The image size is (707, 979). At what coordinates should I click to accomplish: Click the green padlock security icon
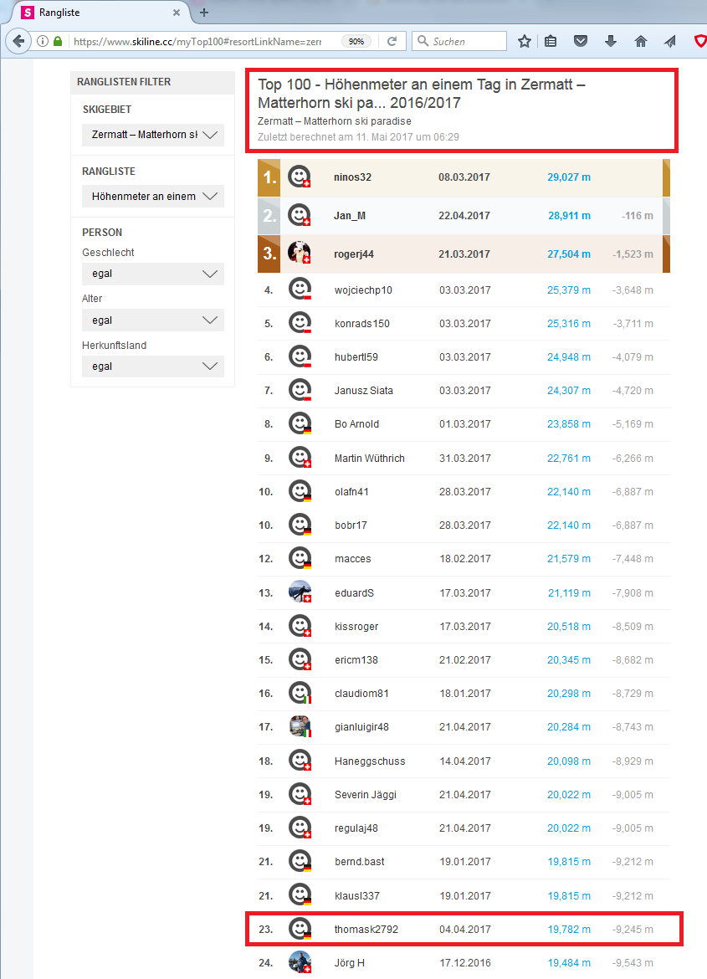pos(58,41)
